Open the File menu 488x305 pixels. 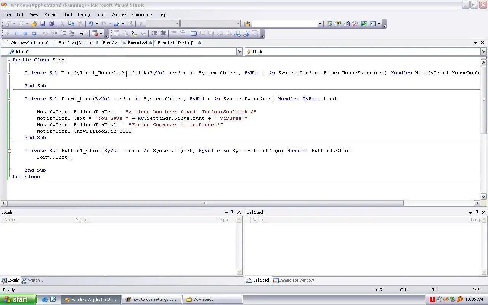[x=8, y=14]
